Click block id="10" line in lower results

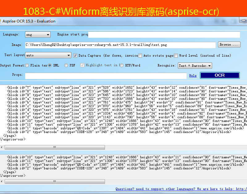127,157
